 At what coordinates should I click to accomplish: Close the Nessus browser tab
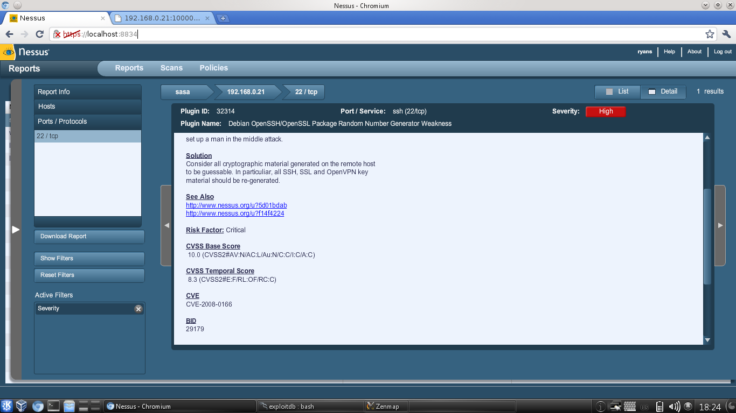tap(103, 18)
